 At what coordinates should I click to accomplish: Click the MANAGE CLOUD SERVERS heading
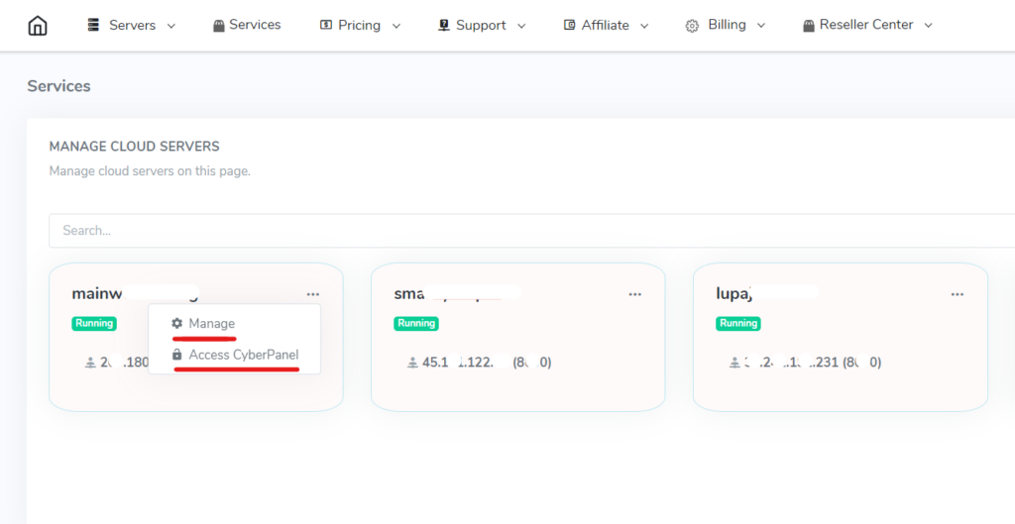click(x=135, y=147)
